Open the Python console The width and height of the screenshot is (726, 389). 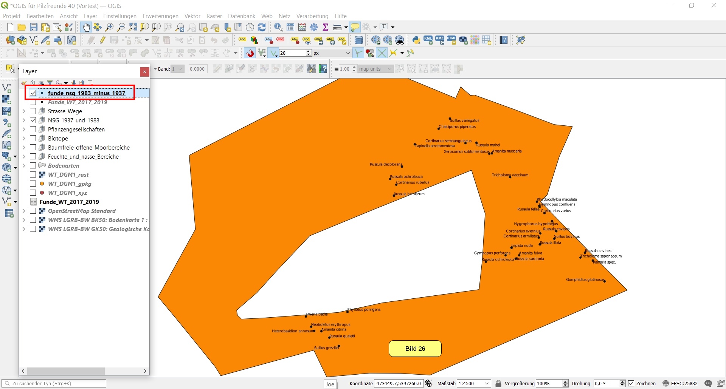pyautogui.click(x=416, y=40)
